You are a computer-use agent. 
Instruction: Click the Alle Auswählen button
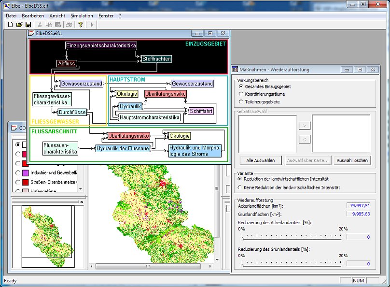[260, 160]
